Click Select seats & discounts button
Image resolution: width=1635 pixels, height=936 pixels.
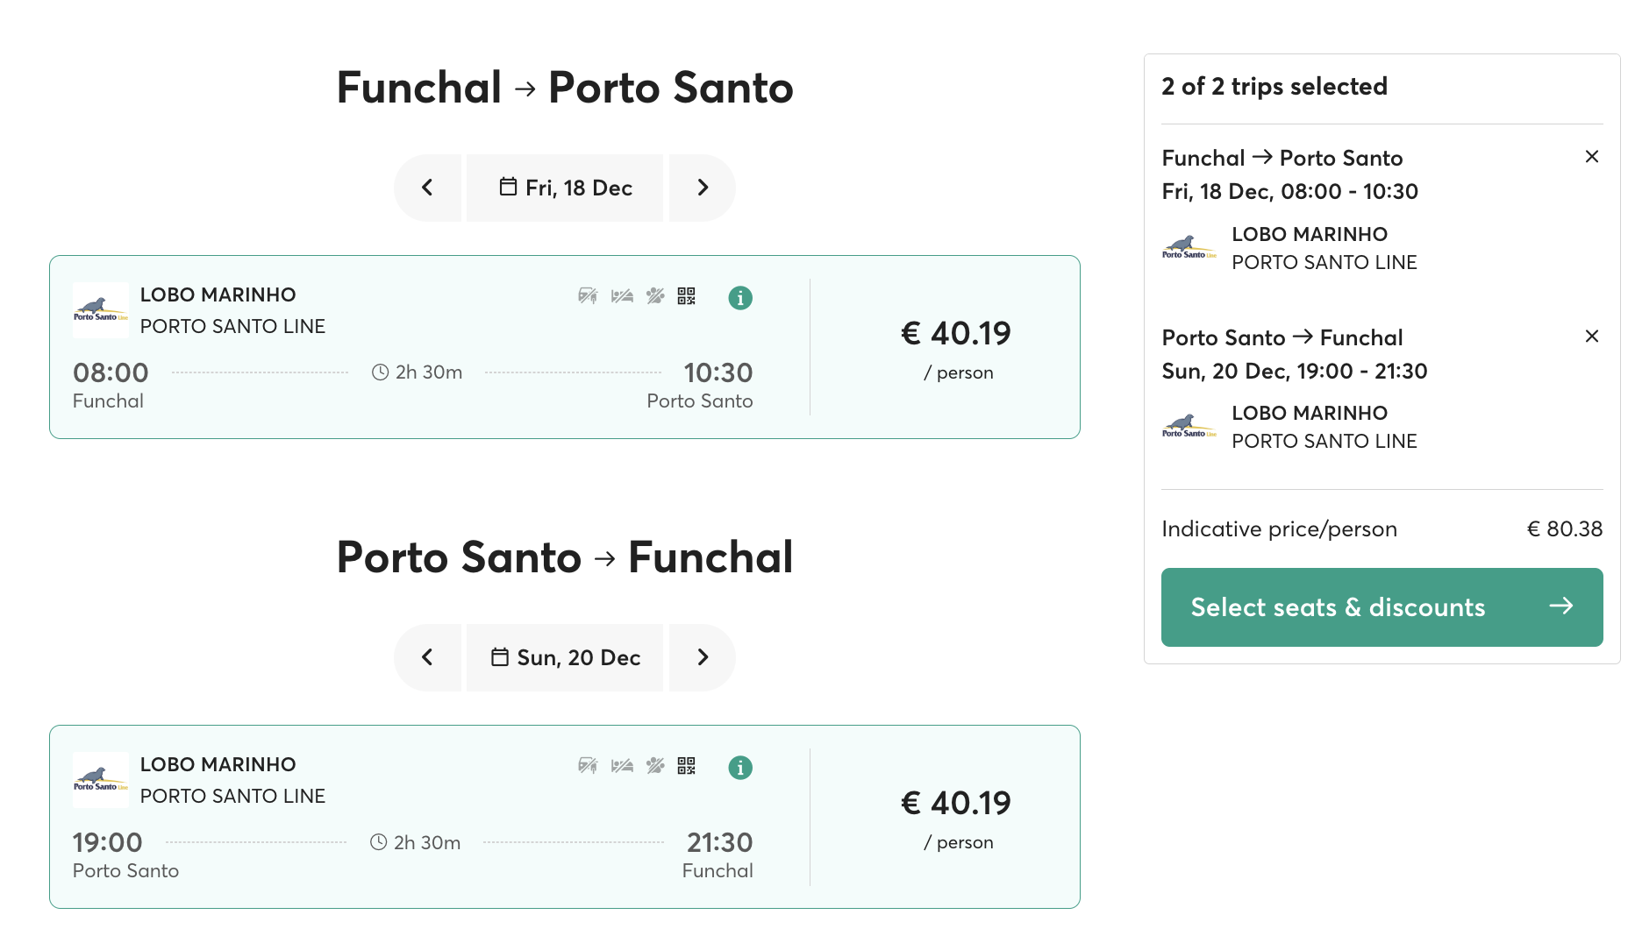click(x=1382, y=607)
